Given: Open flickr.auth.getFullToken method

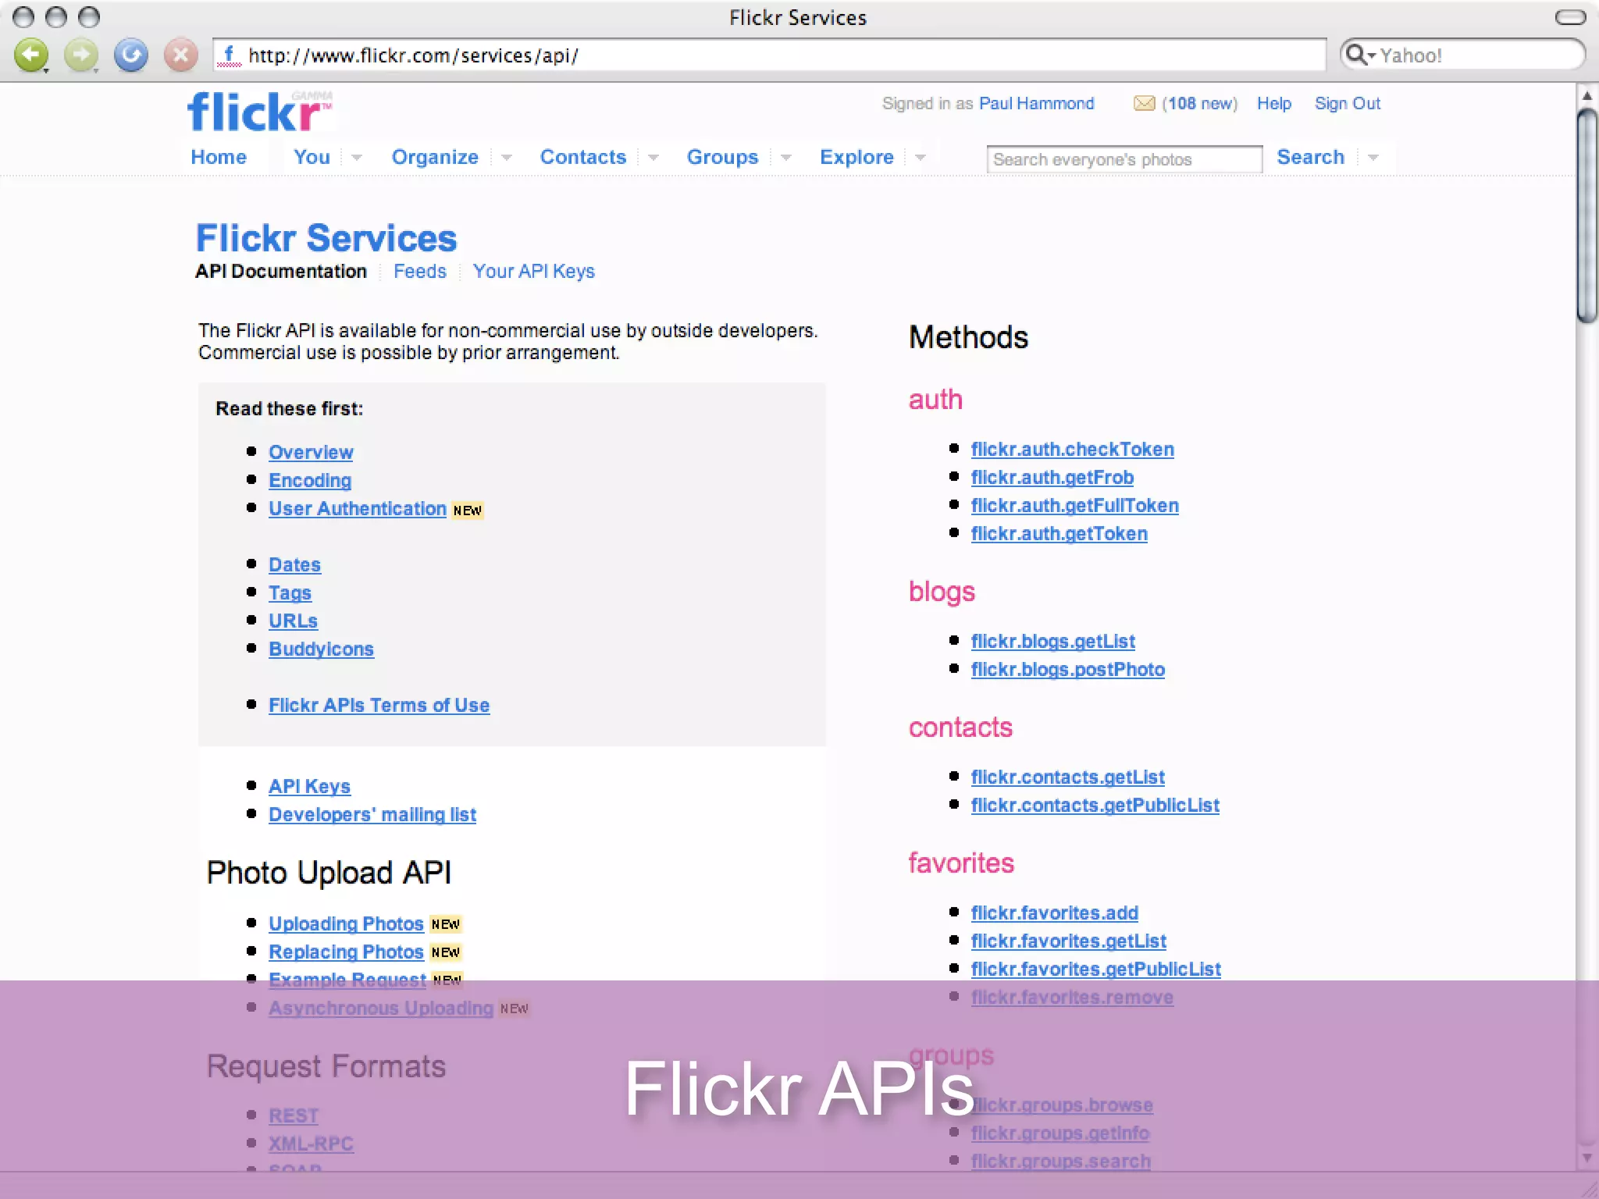Looking at the screenshot, I should point(1074,505).
